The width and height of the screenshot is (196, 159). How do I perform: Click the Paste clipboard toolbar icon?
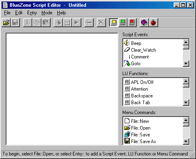[x=46, y=23]
